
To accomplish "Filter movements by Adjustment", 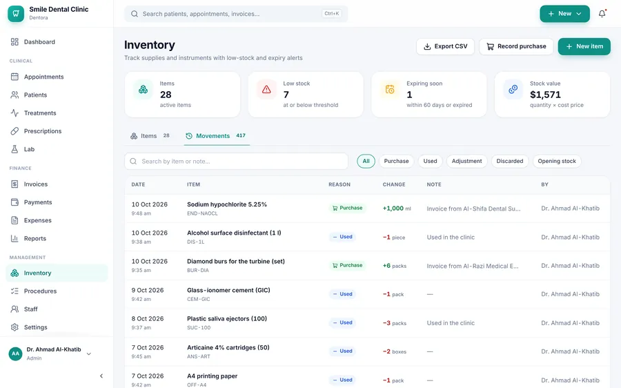I will pos(467,162).
